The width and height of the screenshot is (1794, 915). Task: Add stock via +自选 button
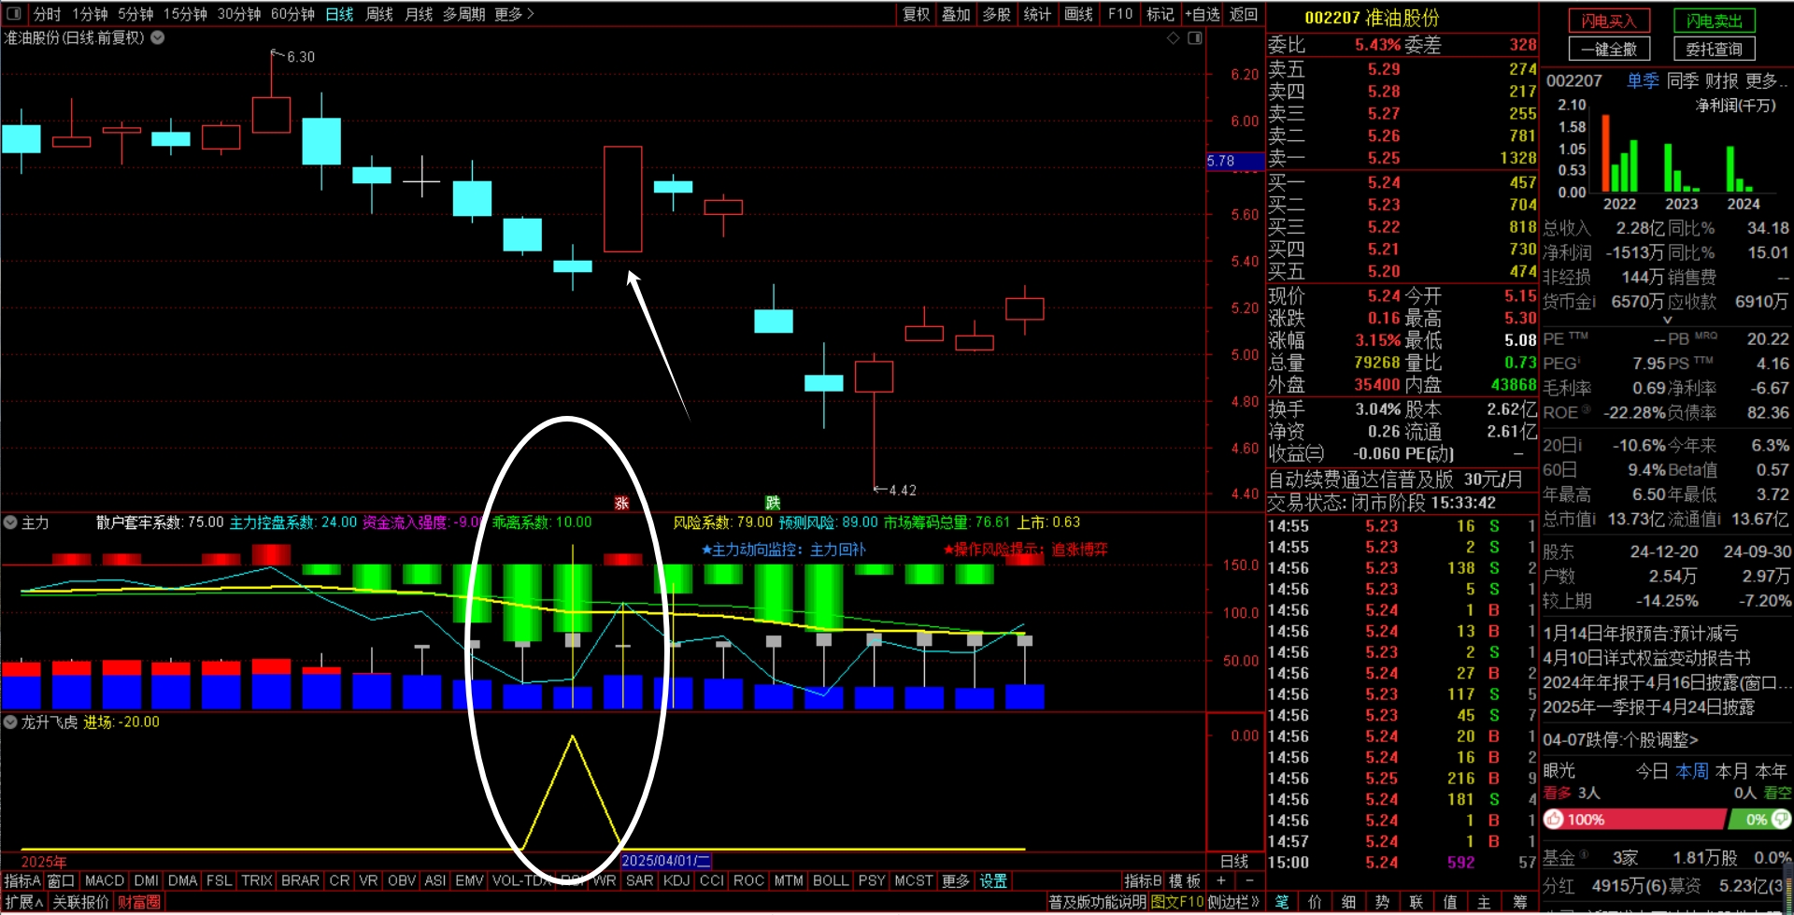coord(1203,14)
